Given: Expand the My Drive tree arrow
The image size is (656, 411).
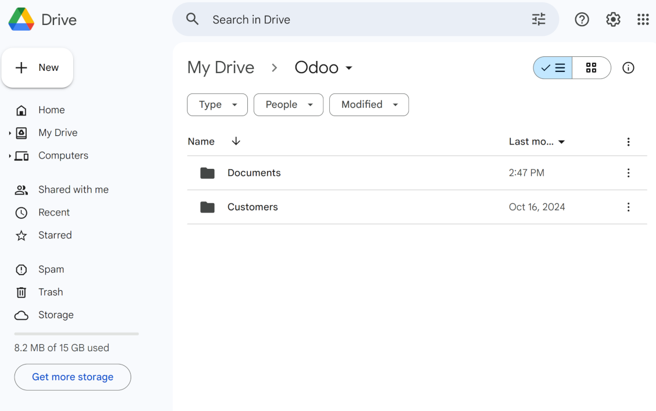Looking at the screenshot, I should 10,133.
